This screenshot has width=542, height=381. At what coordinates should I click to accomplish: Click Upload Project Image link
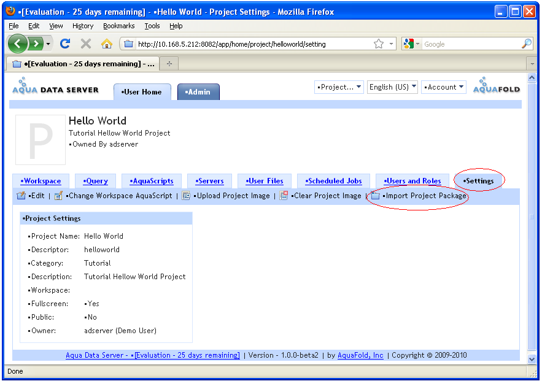[x=231, y=196]
